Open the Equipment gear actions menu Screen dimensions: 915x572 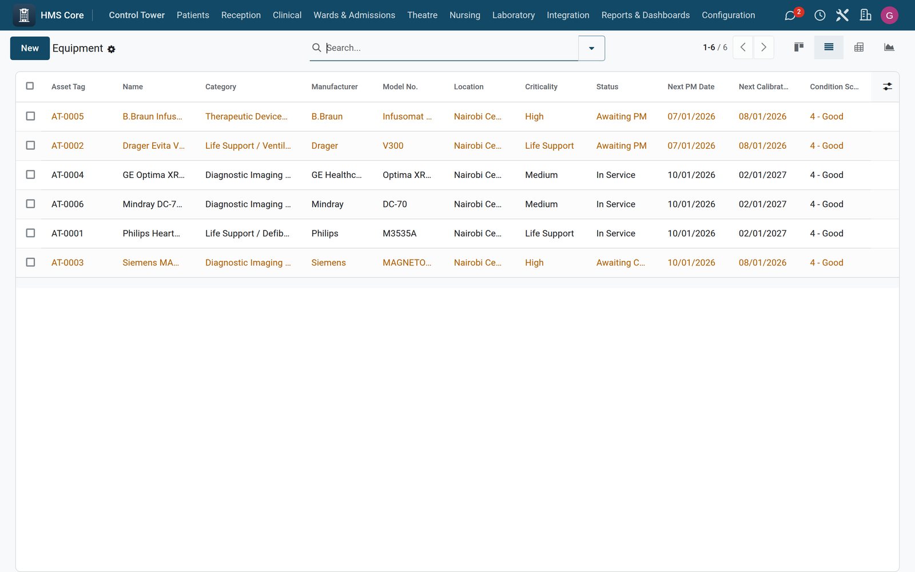coord(112,49)
